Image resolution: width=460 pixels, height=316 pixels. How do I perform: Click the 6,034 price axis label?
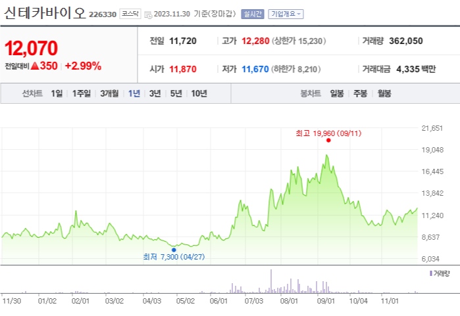coord(430,259)
